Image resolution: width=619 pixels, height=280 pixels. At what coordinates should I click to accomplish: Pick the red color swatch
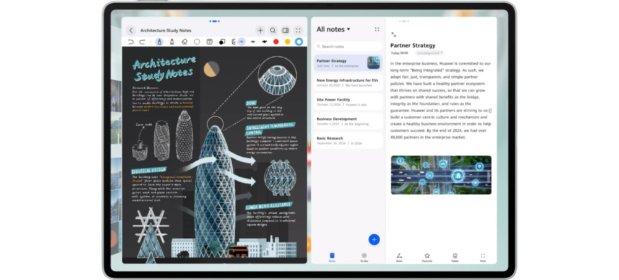pyautogui.click(x=276, y=42)
